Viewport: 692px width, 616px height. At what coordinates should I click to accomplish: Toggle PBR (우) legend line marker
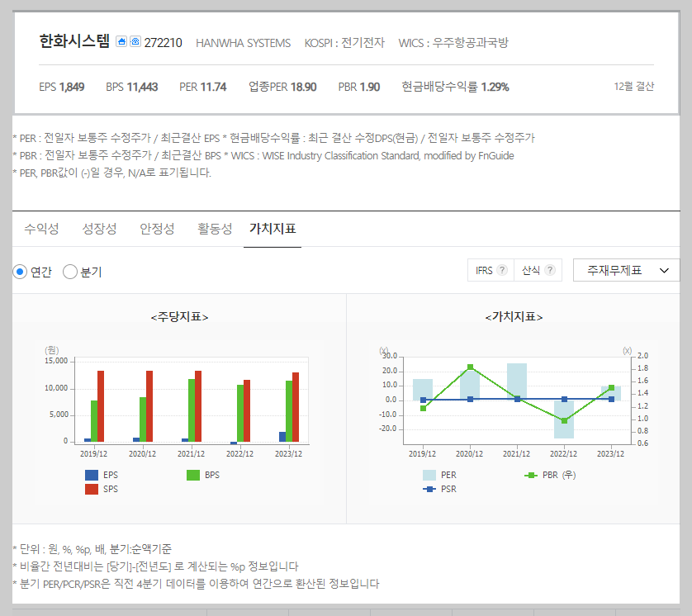tap(531, 476)
